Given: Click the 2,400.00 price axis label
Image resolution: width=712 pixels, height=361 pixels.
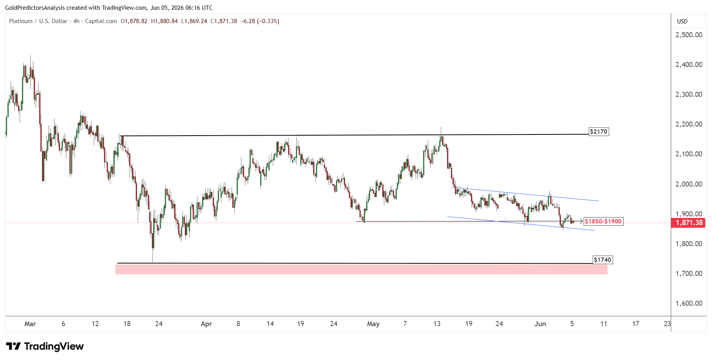Looking at the screenshot, I should [688, 65].
